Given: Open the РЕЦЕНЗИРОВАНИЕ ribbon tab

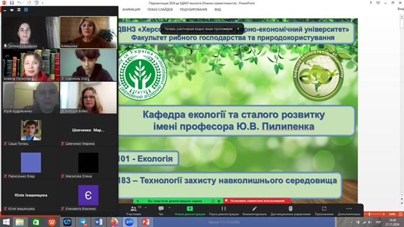Looking at the screenshot, I should [x=193, y=10].
